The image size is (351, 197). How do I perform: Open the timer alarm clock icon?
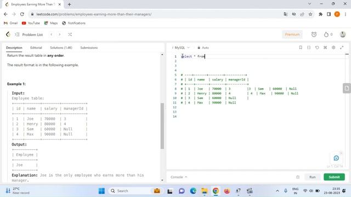point(314,34)
